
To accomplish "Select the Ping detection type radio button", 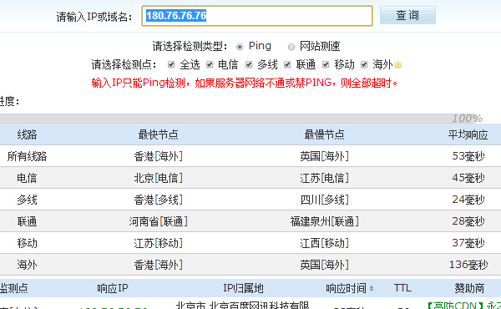I will pyautogui.click(x=240, y=47).
